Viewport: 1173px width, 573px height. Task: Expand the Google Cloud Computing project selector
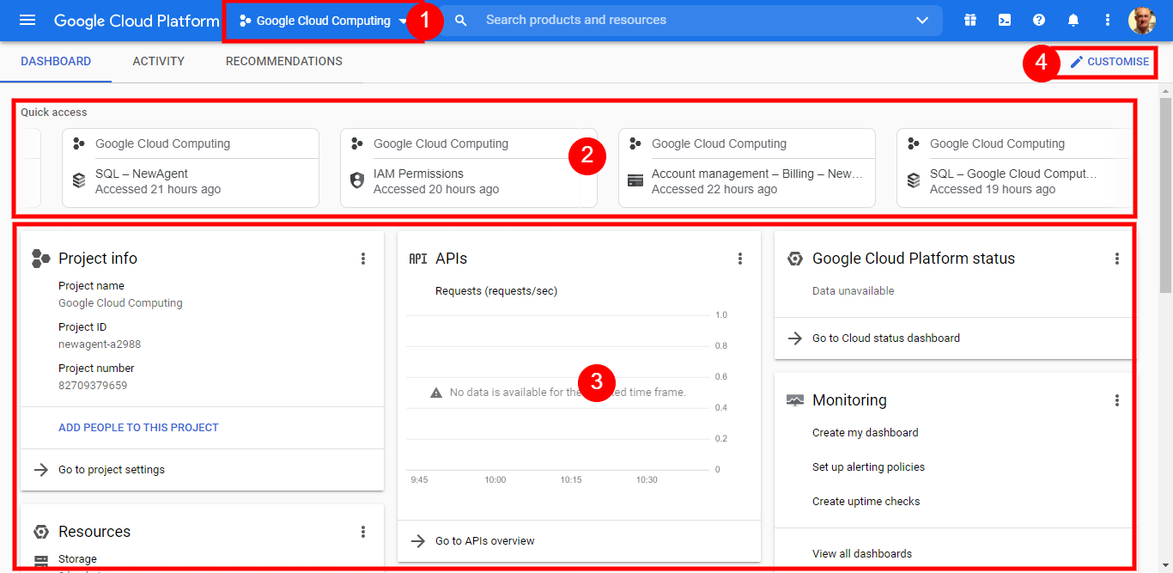tap(324, 21)
